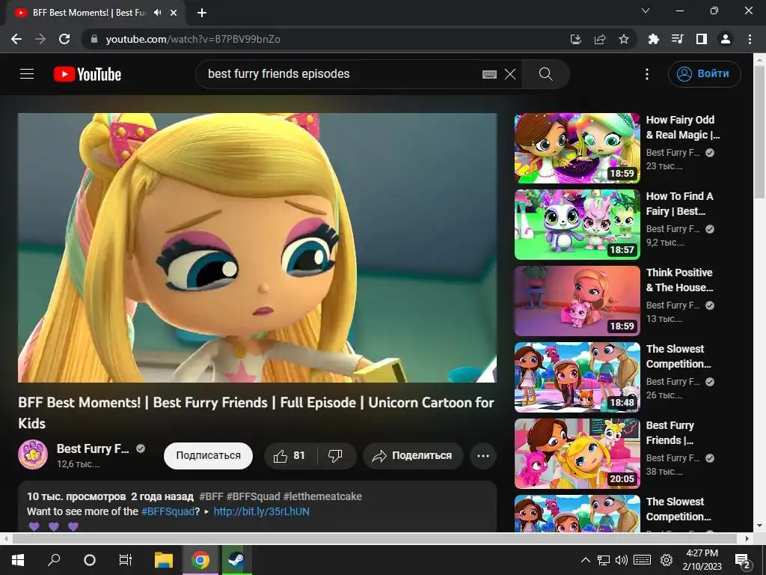Toggle Chrome side panel
This screenshot has width=766, height=575.
[702, 39]
